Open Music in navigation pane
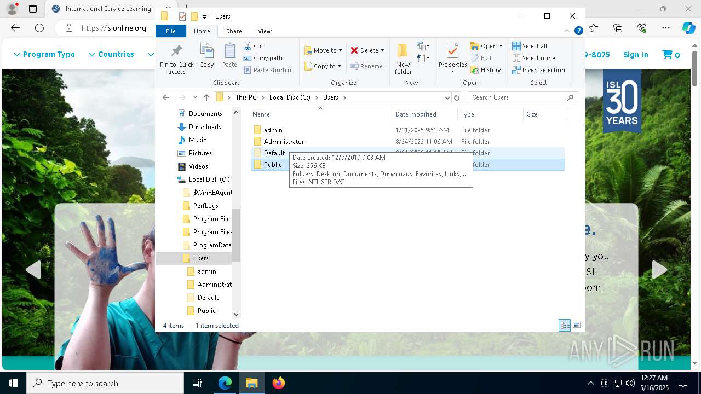Viewport: 701px width, 394px height. 197,140
